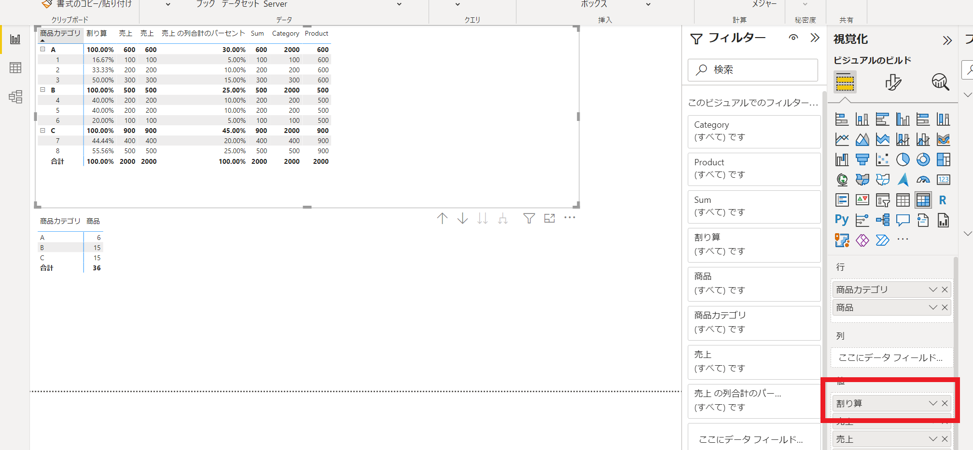The image size is (973, 450).
Task: Select the pie chart visual type
Action: click(903, 159)
